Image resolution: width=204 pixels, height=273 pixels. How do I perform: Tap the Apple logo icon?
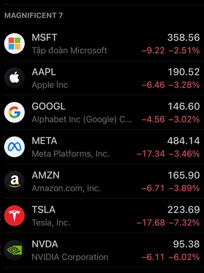click(x=14, y=78)
